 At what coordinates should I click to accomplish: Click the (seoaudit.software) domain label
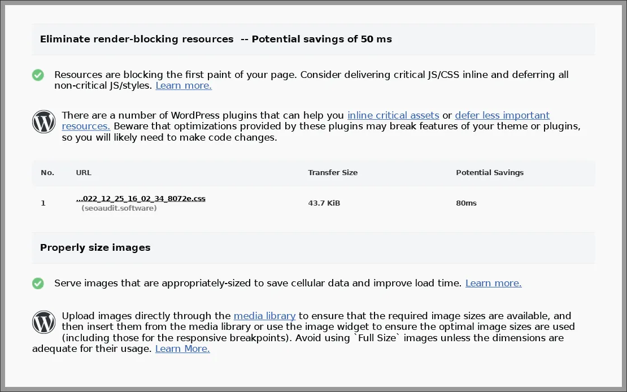point(119,208)
